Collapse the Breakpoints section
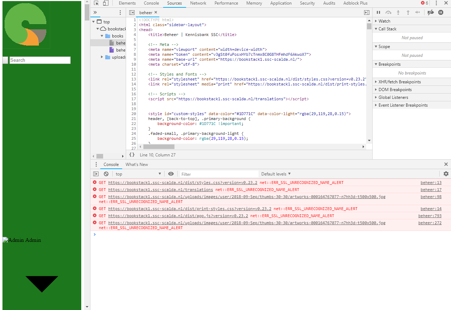This screenshot has width=451, height=310. 412,64
